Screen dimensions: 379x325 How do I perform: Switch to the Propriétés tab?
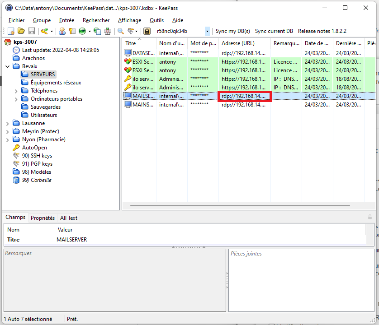point(43,218)
